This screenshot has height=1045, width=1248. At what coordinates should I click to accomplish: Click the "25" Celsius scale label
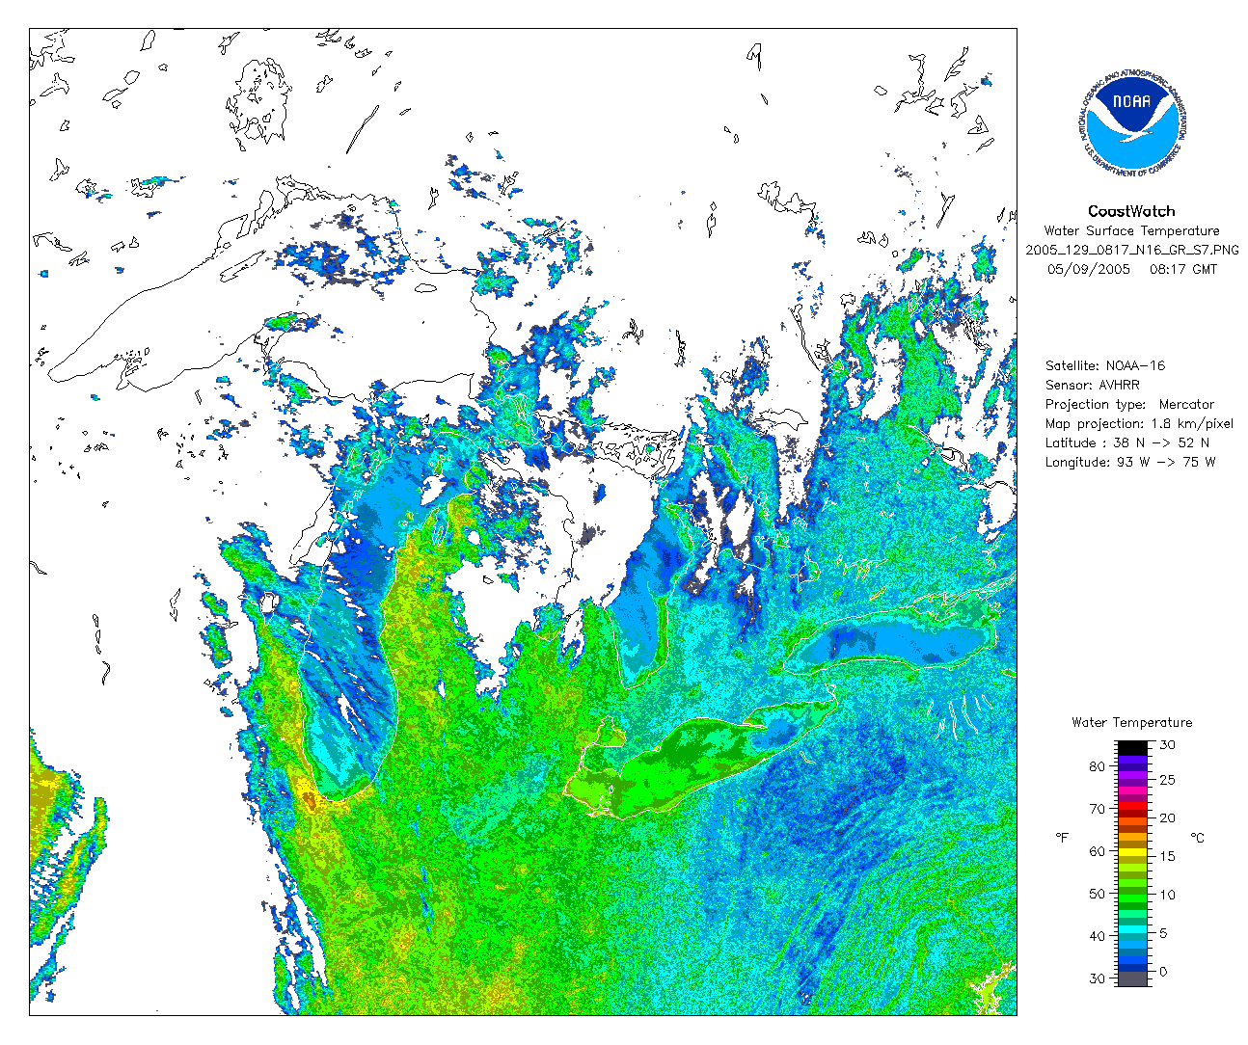point(1167,780)
